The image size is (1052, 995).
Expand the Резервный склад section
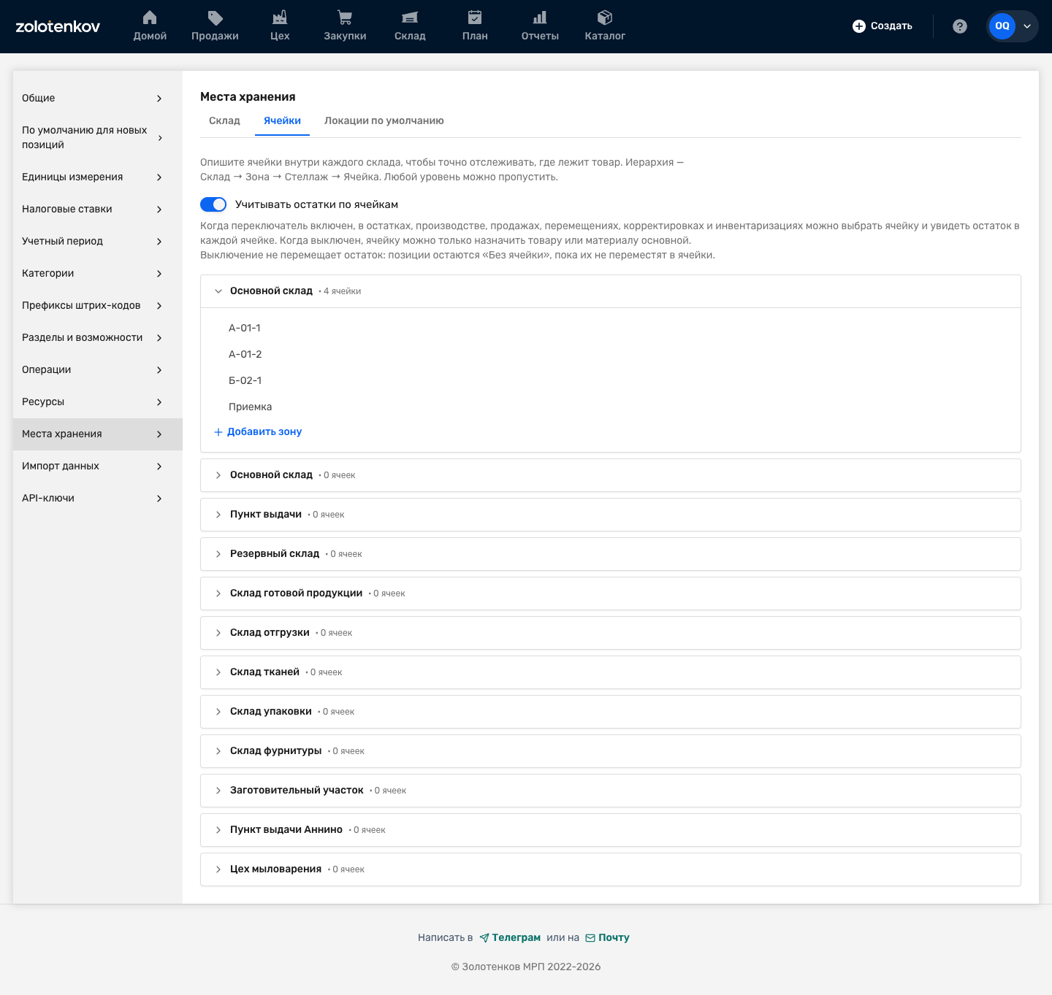coord(611,554)
